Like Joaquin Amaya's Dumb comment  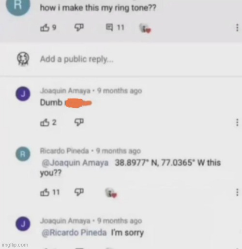45,123
